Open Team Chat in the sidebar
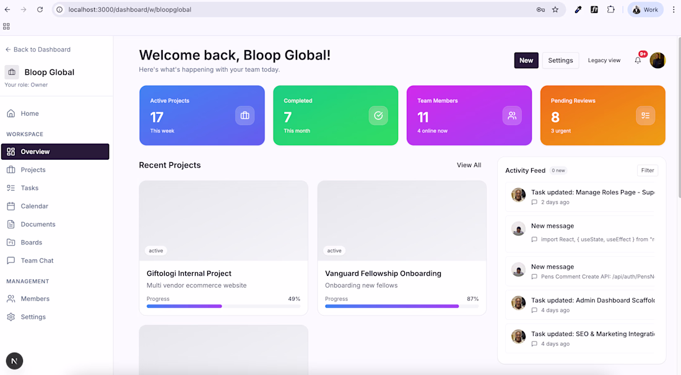Screen dimensions: 681x375 pos(55,261)
